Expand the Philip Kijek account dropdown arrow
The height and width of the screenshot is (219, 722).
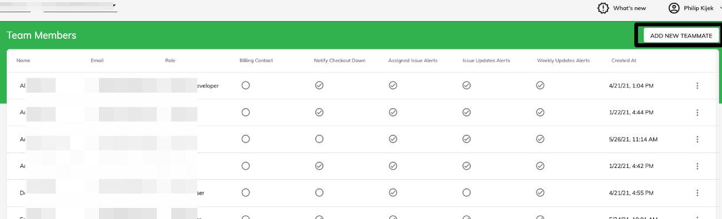[720, 8]
